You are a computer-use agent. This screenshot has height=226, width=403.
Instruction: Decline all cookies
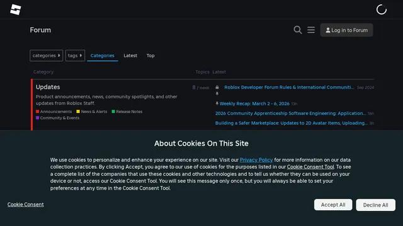[375, 205]
